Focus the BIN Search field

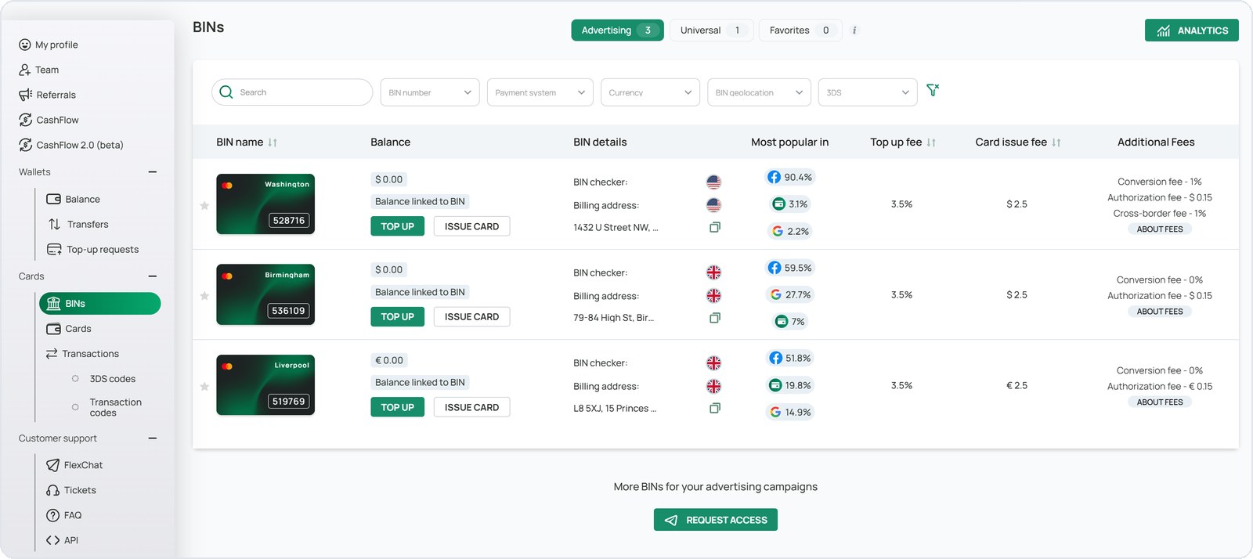pos(292,92)
